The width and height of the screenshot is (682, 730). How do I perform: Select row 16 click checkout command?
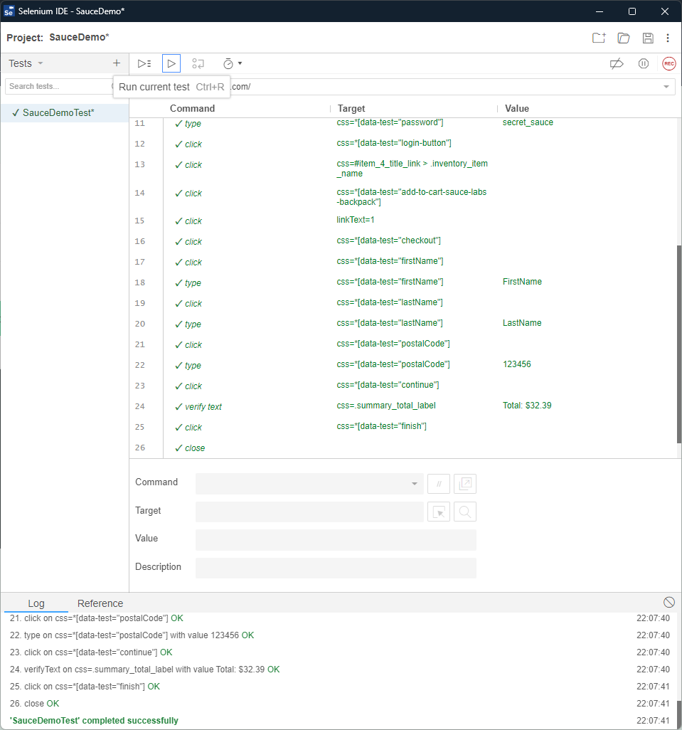pyautogui.click(x=403, y=241)
